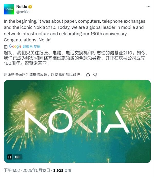The width and height of the screenshot is (154, 177).
Task: Visit the @nokia handle
Action: point(23,12)
